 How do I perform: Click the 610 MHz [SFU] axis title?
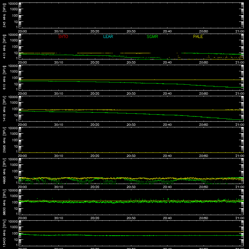(4, 78)
